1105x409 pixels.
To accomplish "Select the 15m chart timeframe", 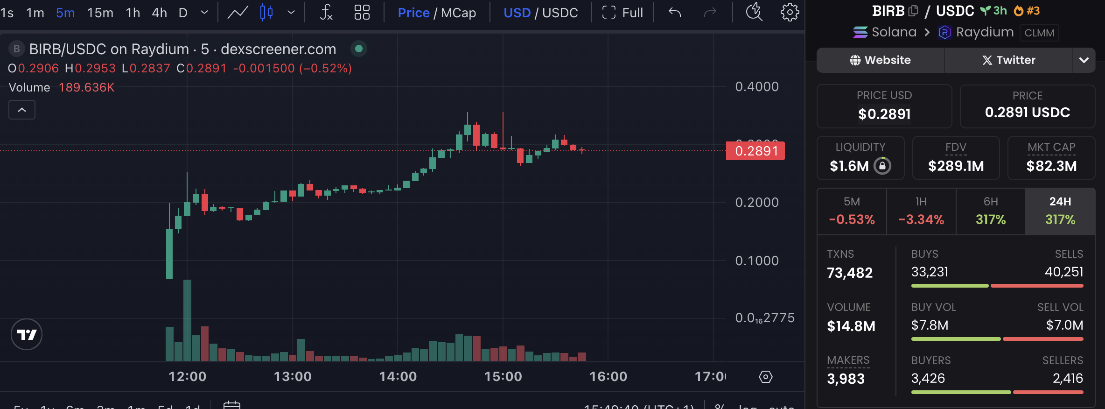I will (100, 13).
